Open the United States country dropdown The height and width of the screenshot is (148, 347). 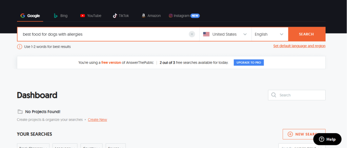click(225, 34)
